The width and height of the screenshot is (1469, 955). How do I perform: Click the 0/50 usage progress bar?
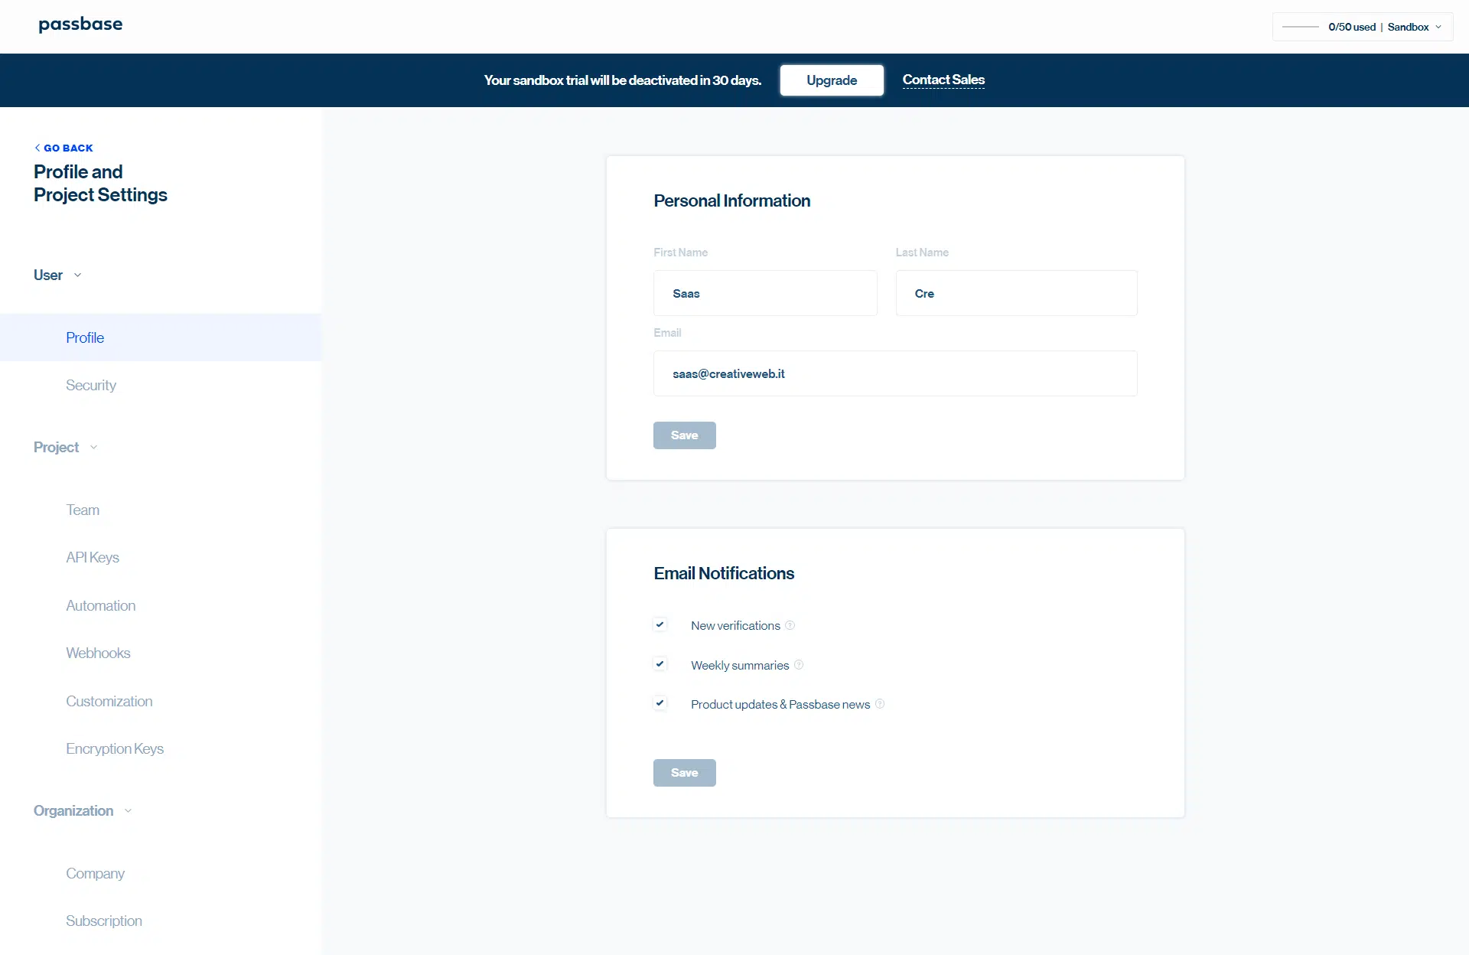(x=1300, y=27)
